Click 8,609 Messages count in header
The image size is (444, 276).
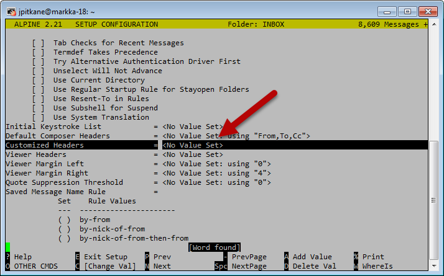point(389,24)
